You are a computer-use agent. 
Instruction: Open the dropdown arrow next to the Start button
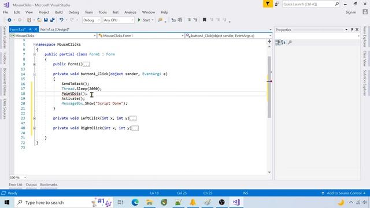pos(153,20)
